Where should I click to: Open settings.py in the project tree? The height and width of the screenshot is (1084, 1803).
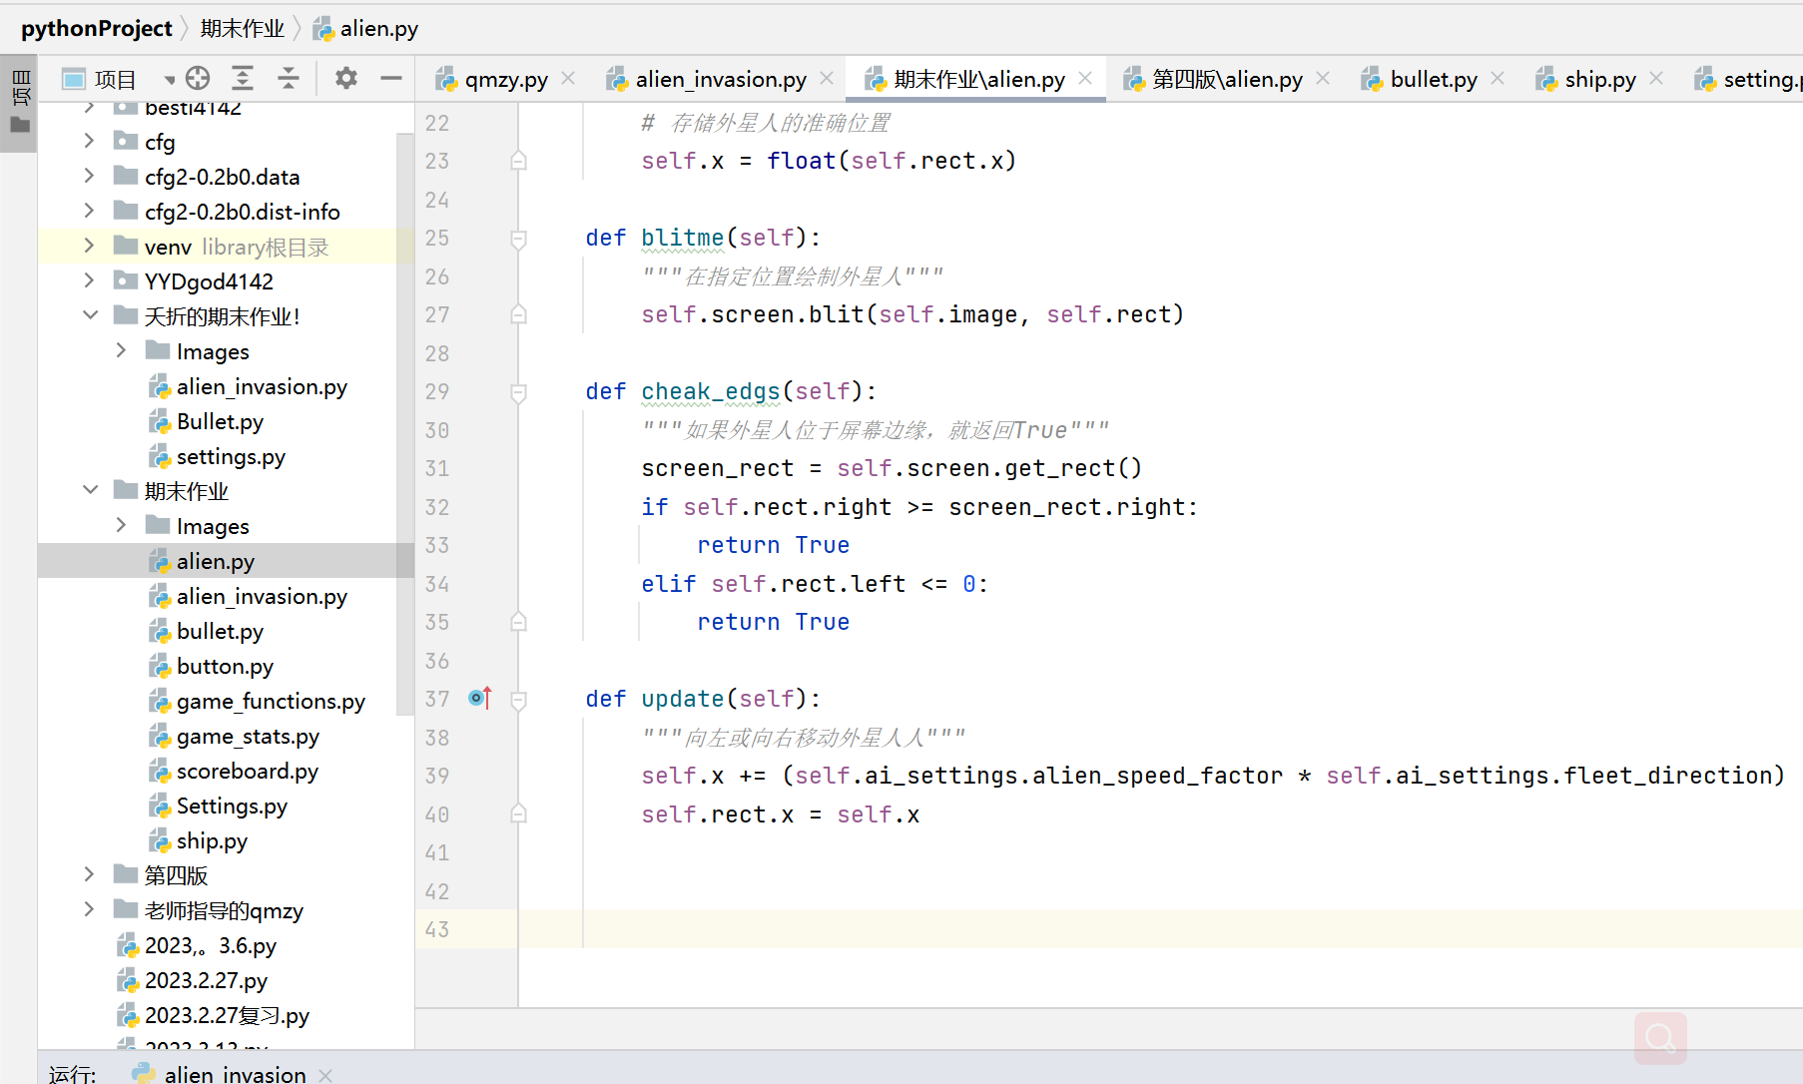pos(231,456)
